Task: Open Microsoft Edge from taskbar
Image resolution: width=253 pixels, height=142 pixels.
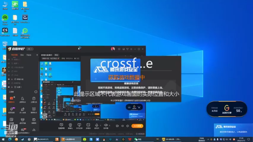Action: pos(10,139)
